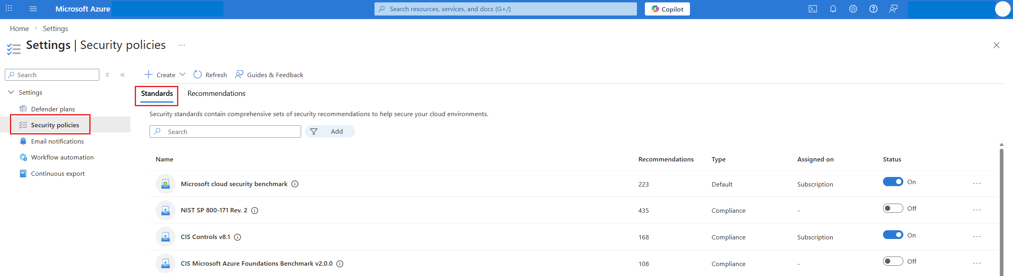This screenshot has height=276, width=1013.
Task: Show info for Microsoft cloud security benchmark
Action: click(x=295, y=184)
